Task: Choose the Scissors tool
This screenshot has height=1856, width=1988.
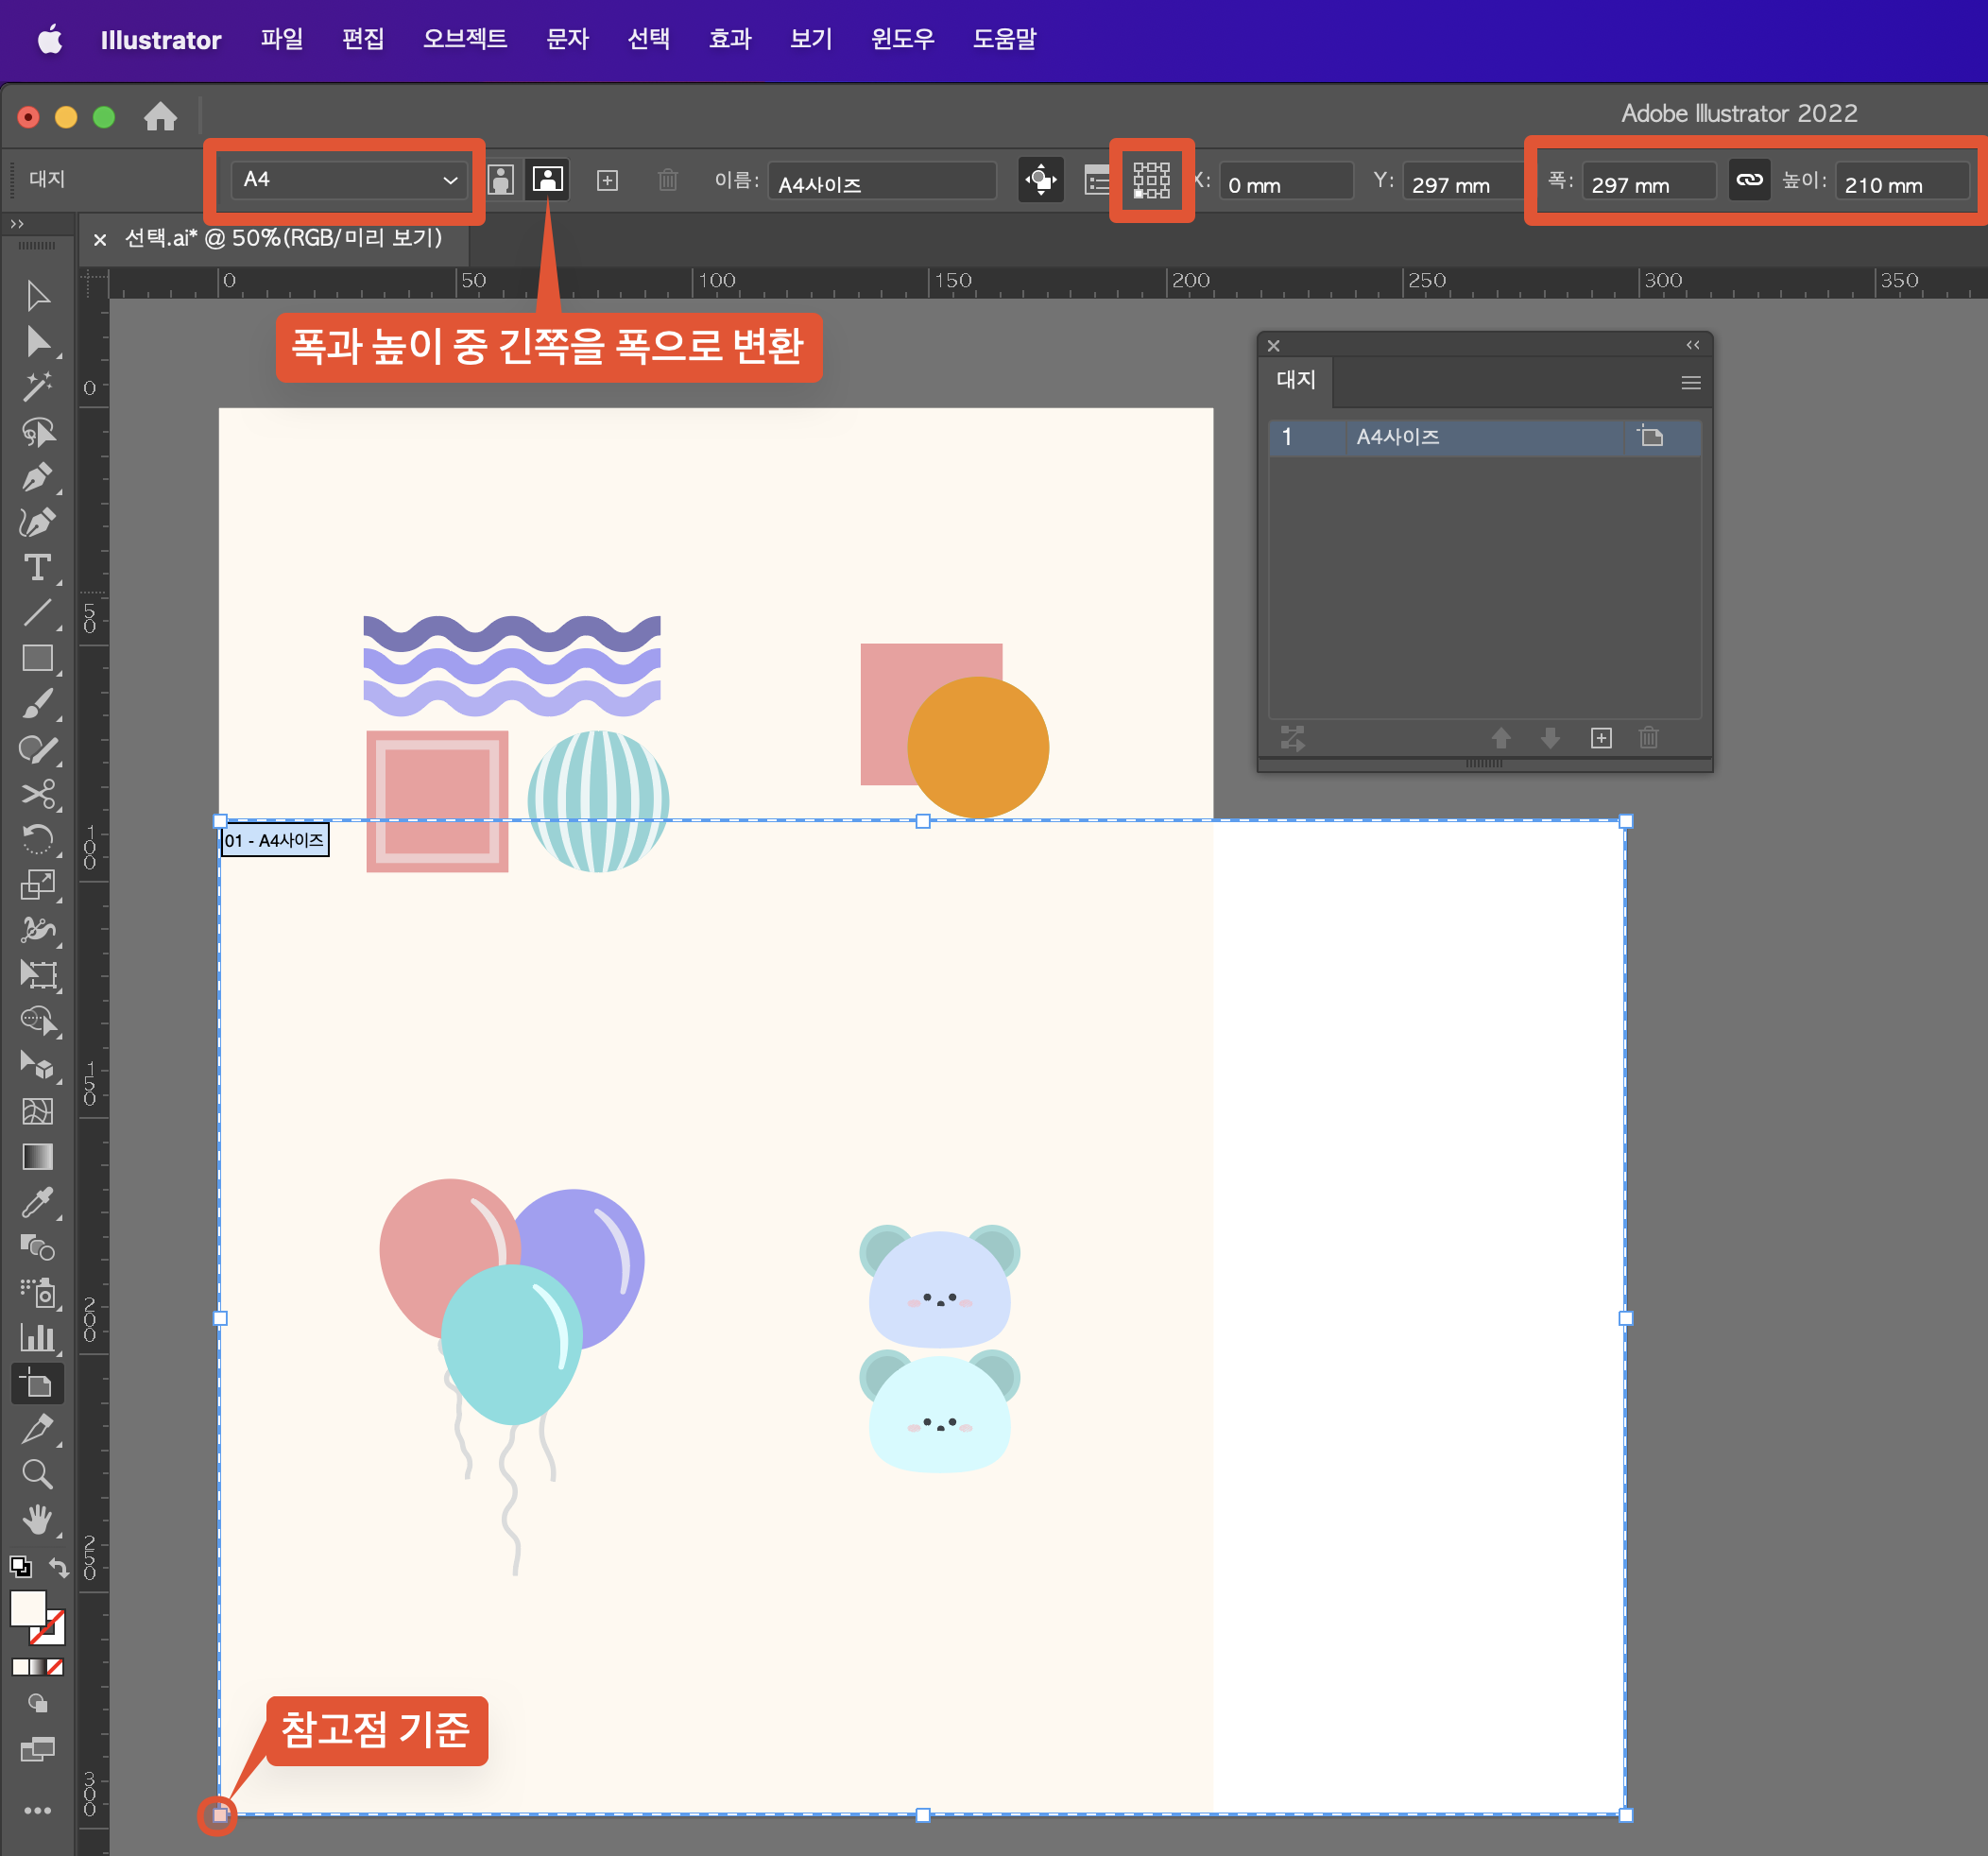Action: (38, 794)
